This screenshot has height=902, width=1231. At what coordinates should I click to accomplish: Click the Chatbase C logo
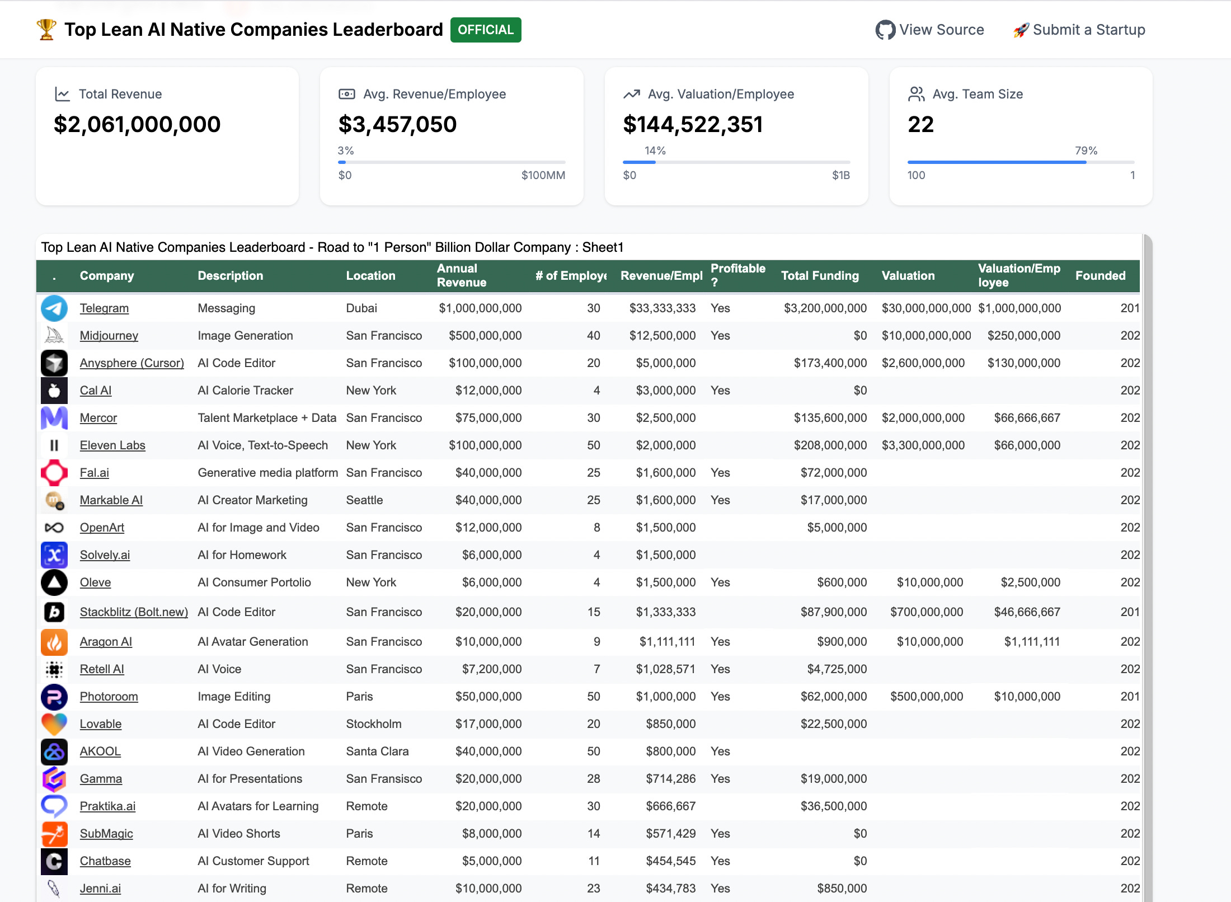pos(54,861)
